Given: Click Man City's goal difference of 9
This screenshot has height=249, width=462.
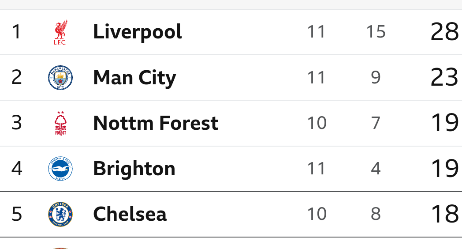Looking at the screenshot, I should tap(376, 78).
